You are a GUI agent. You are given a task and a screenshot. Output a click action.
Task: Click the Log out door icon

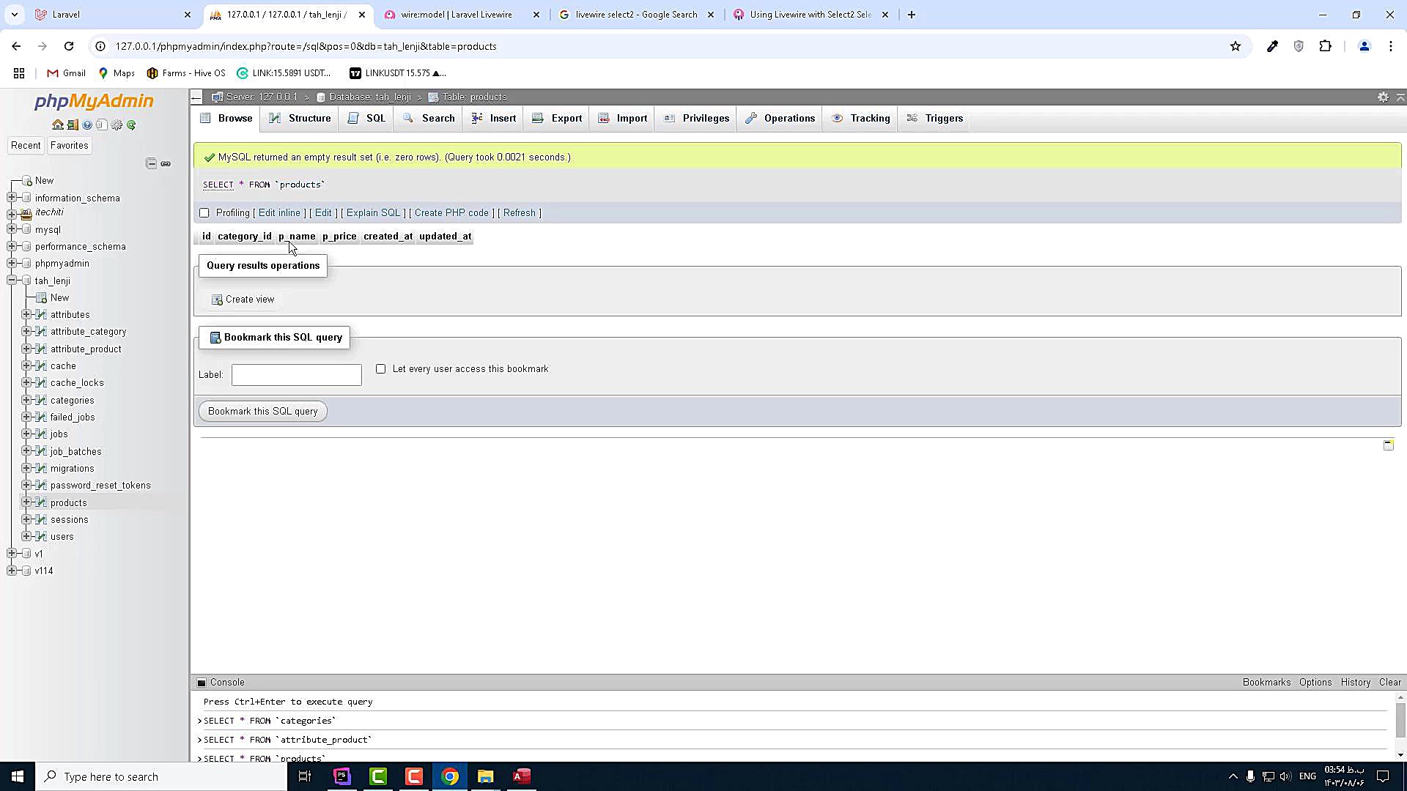(72, 125)
